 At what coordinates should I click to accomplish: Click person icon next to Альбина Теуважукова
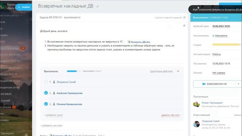(x=54, y=93)
